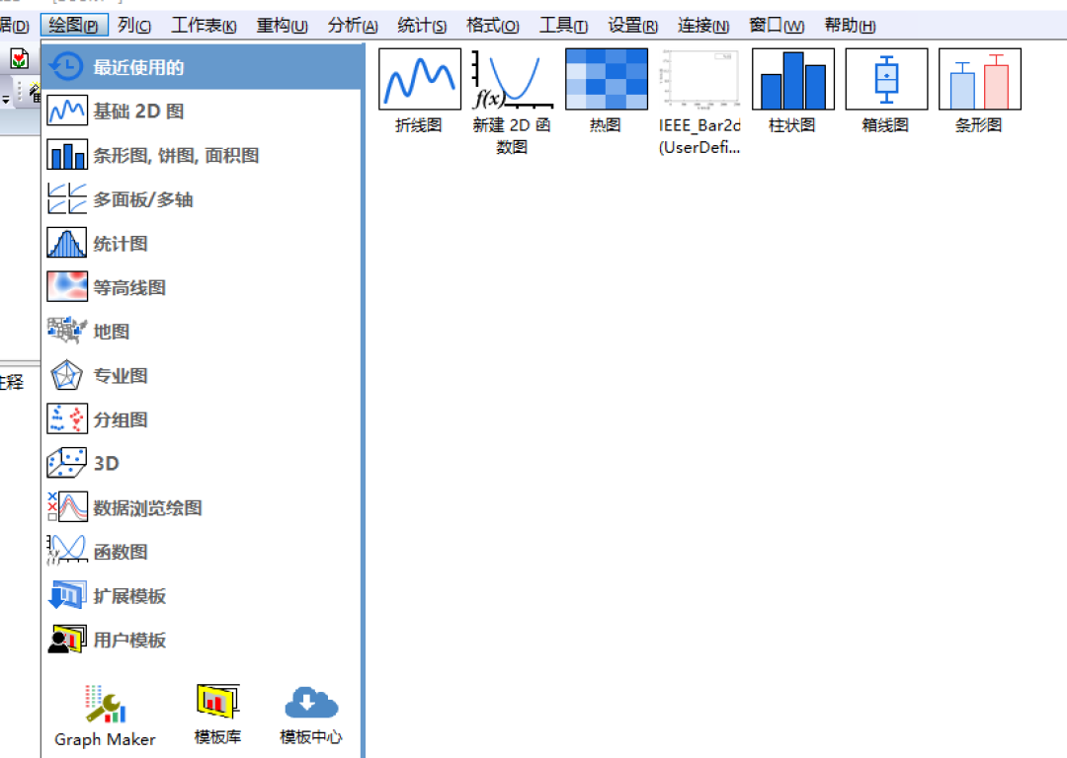The height and width of the screenshot is (758, 1067).
Task: Launch Graph Maker
Action: pos(105,716)
